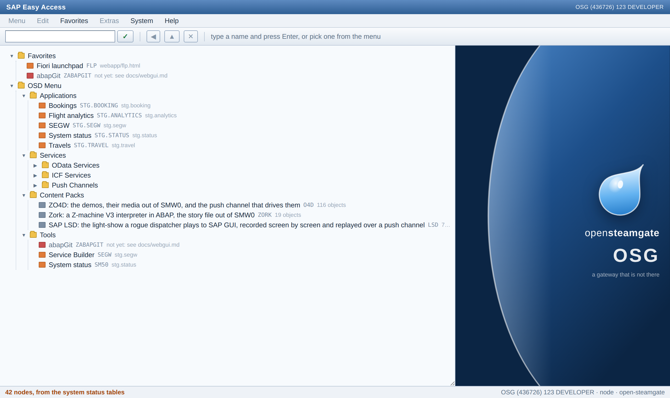The width and height of the screenshot is (670, 398).
Task: Click the Service Builder orange icon
Action: (x=42, y=255)
